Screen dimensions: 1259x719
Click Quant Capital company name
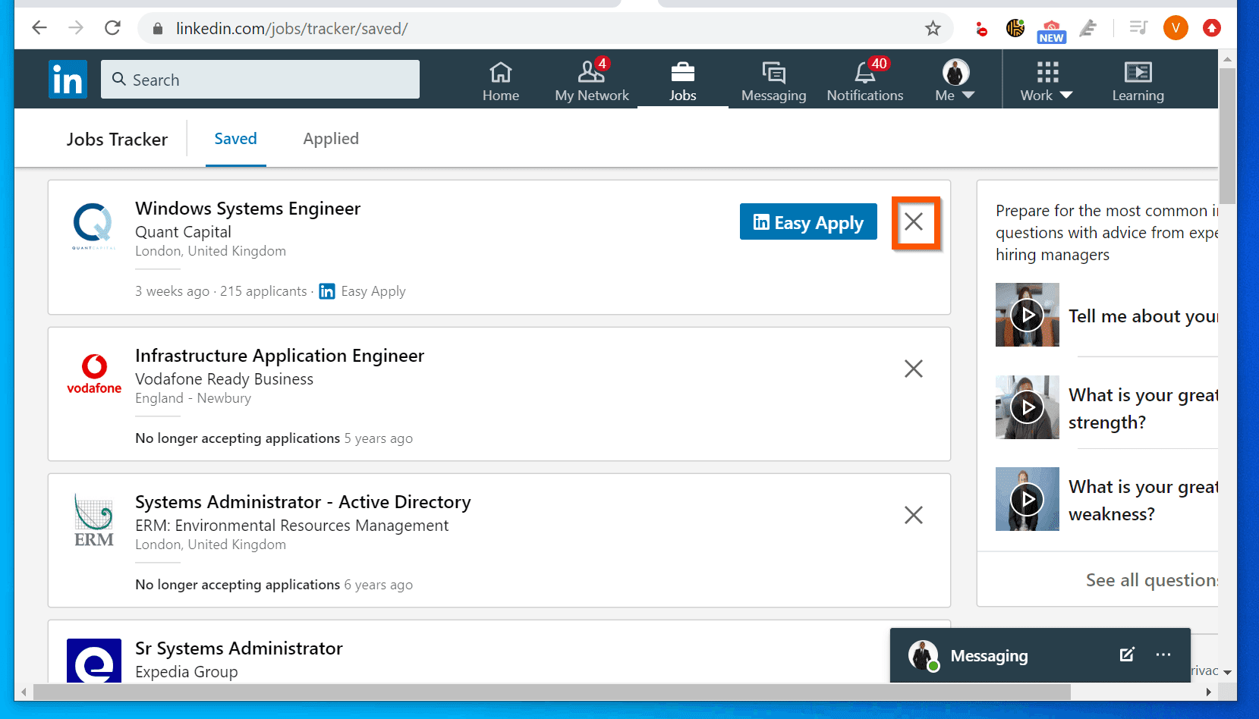coord(183,232)
